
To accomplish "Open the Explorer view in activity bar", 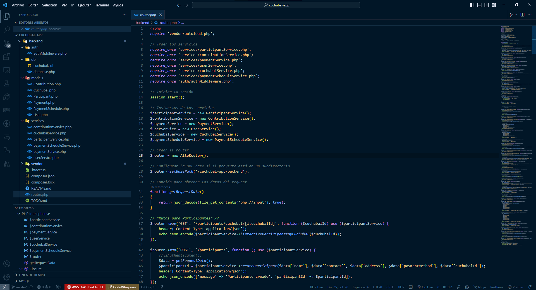I will click(7, 16).
